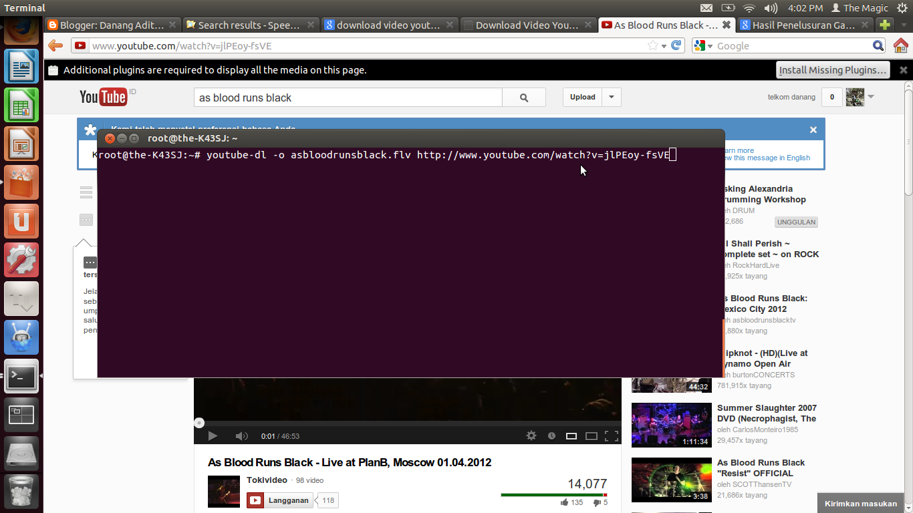The width and height of the screenshot is (913, 513).
Task: Open As Blood Runs Black Resist thumbnail
Action: [x=671, y=480]
